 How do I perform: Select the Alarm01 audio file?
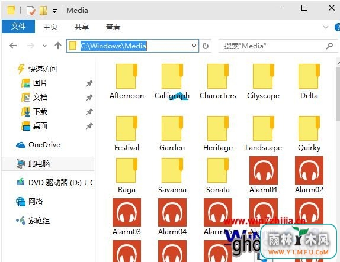click(x=263, y=175)
